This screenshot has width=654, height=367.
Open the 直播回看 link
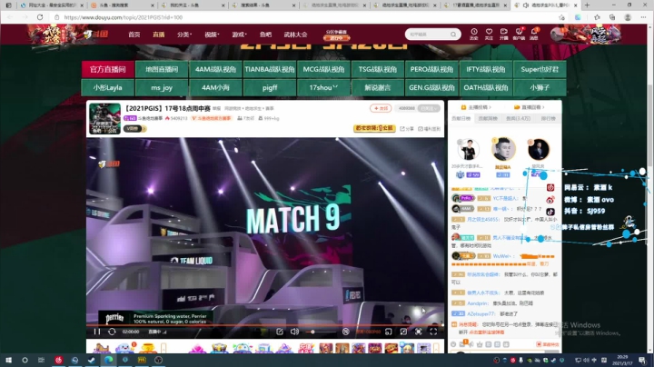(x=530, y=107)
